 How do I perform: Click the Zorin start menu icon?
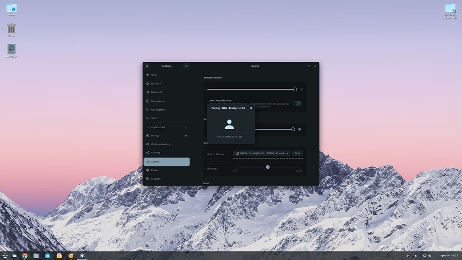[5, 255]
